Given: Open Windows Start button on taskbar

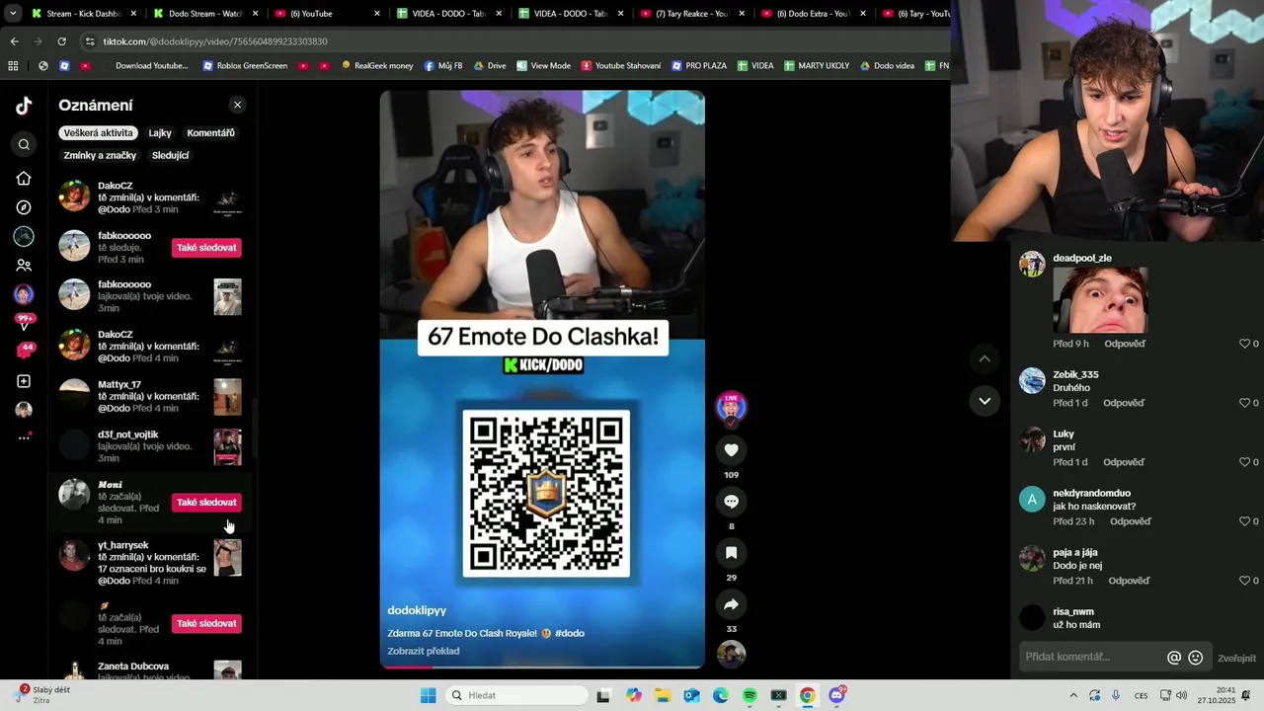Looking at the screenshot, I should tap(428, 696).
